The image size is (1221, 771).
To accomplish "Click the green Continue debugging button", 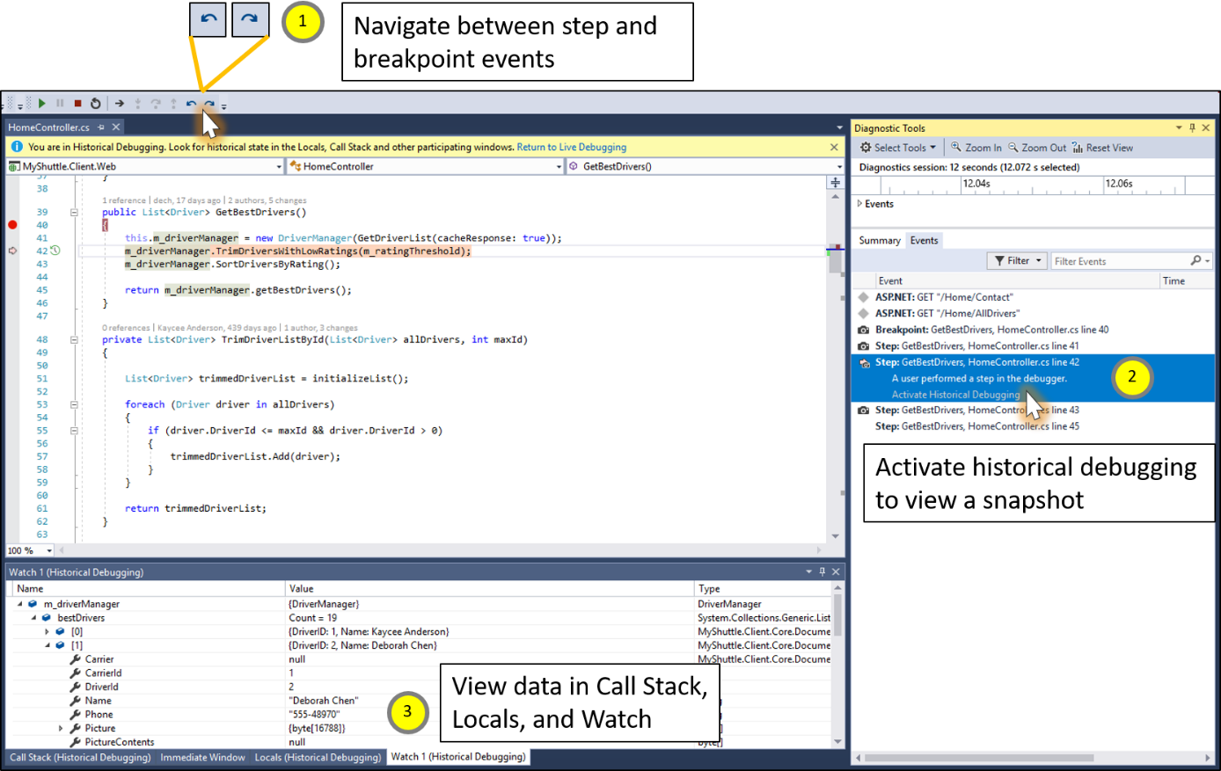I will pyautogui.click(x=41, y=104).
